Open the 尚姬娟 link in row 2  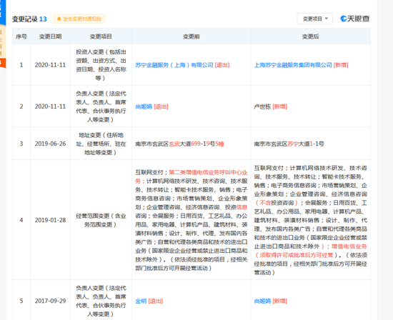(x=144, y=106)
